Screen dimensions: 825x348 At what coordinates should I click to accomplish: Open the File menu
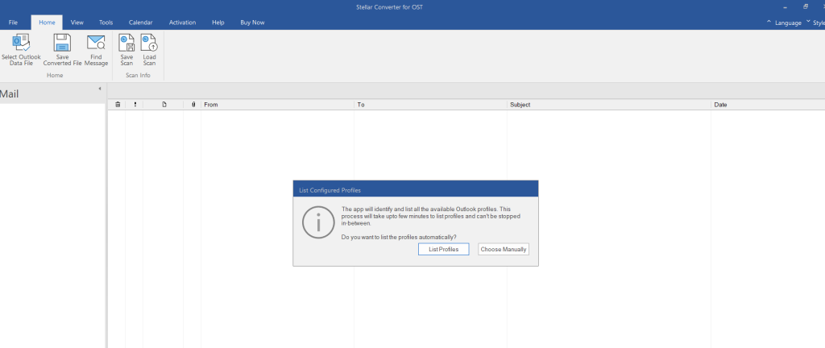13,23
